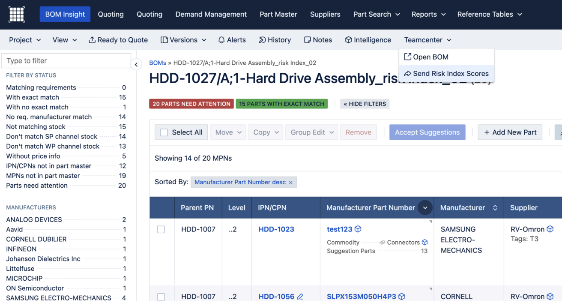Open the Suppliers tab

[x=325, y=14]
